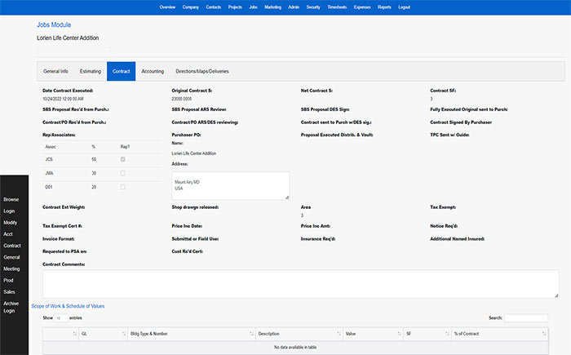
Task: Toggle the Rep checkbox for JCS
Action: click(122, 159)
